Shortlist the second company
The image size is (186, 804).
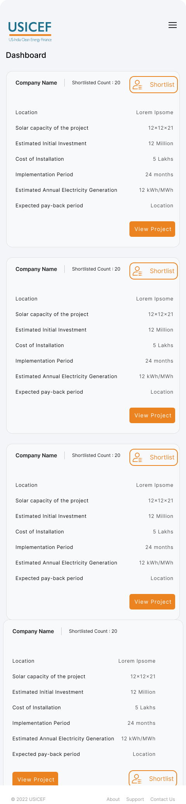click(153, 271)
